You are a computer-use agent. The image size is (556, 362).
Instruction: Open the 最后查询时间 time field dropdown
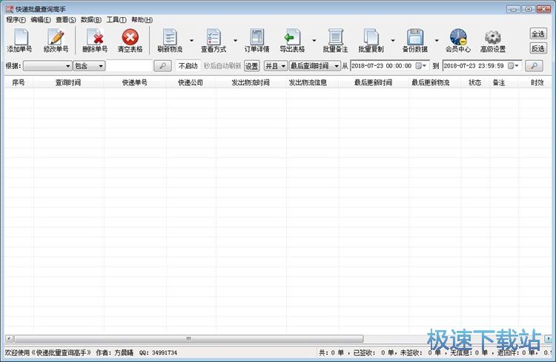(x=315, y=66)
